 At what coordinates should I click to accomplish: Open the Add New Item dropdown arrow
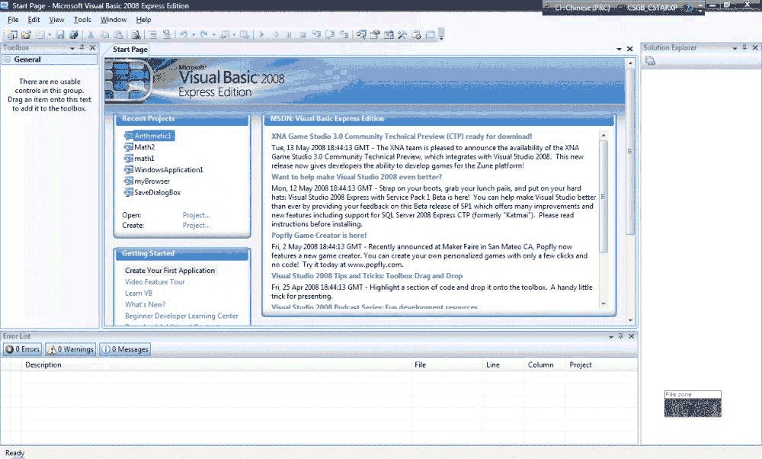(x=50, y=35)
